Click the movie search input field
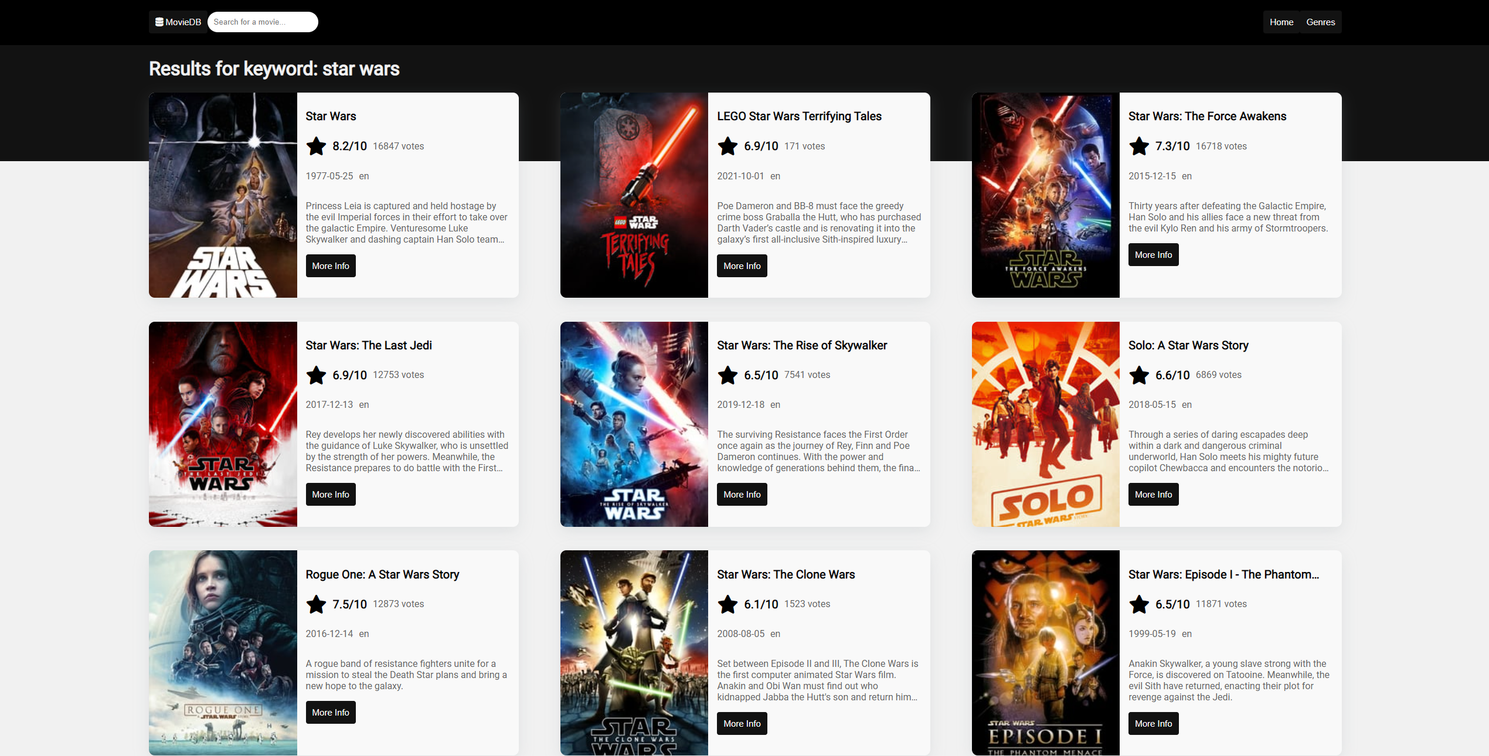1489x756 pixels. click(x=262, y=22)
